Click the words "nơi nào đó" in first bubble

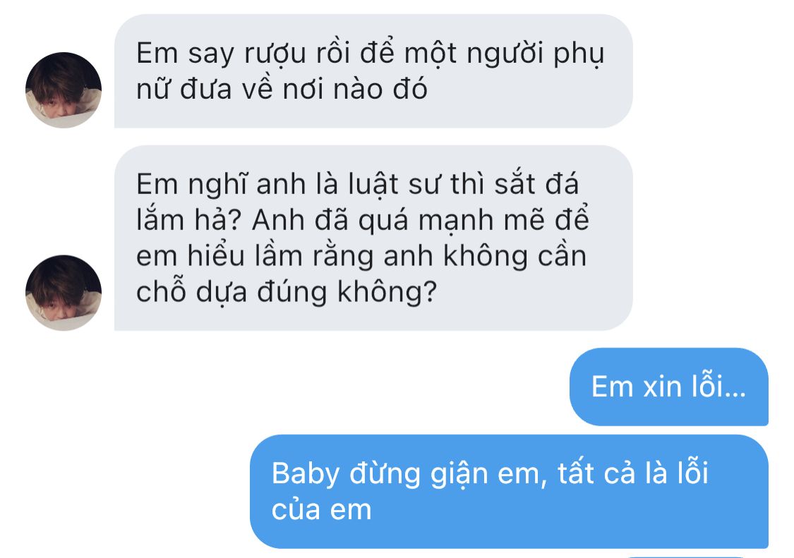click(355, 90)
